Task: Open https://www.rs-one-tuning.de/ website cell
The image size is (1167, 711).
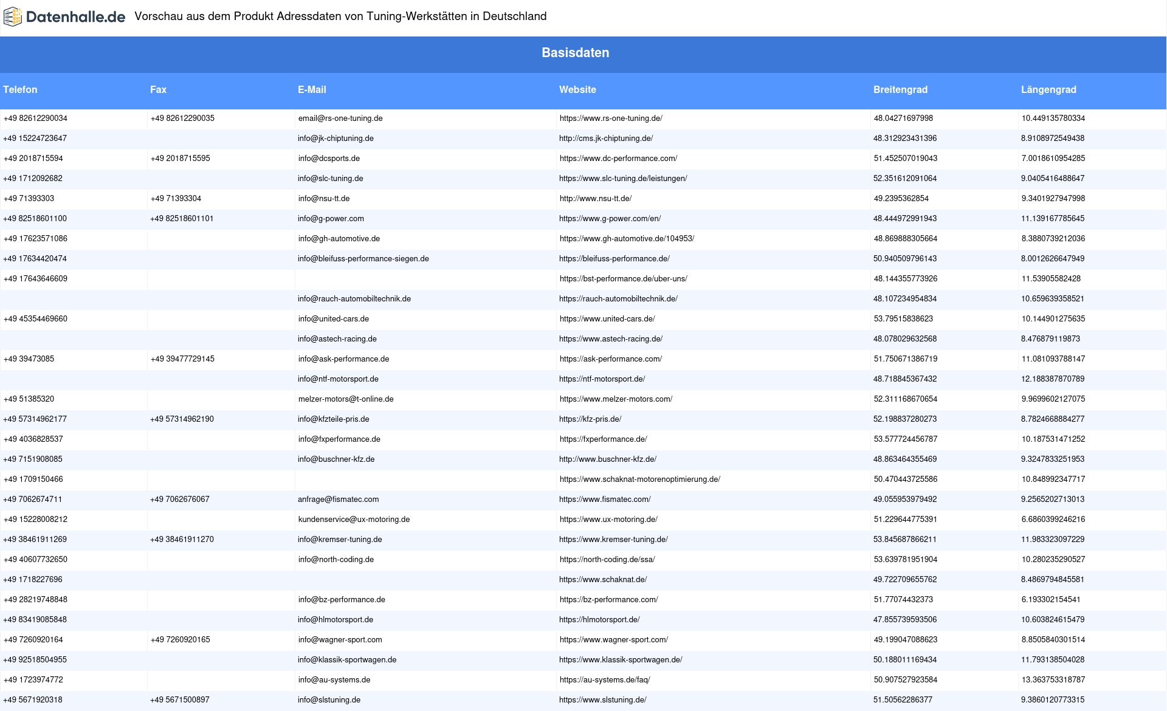Action: [611, 118]
